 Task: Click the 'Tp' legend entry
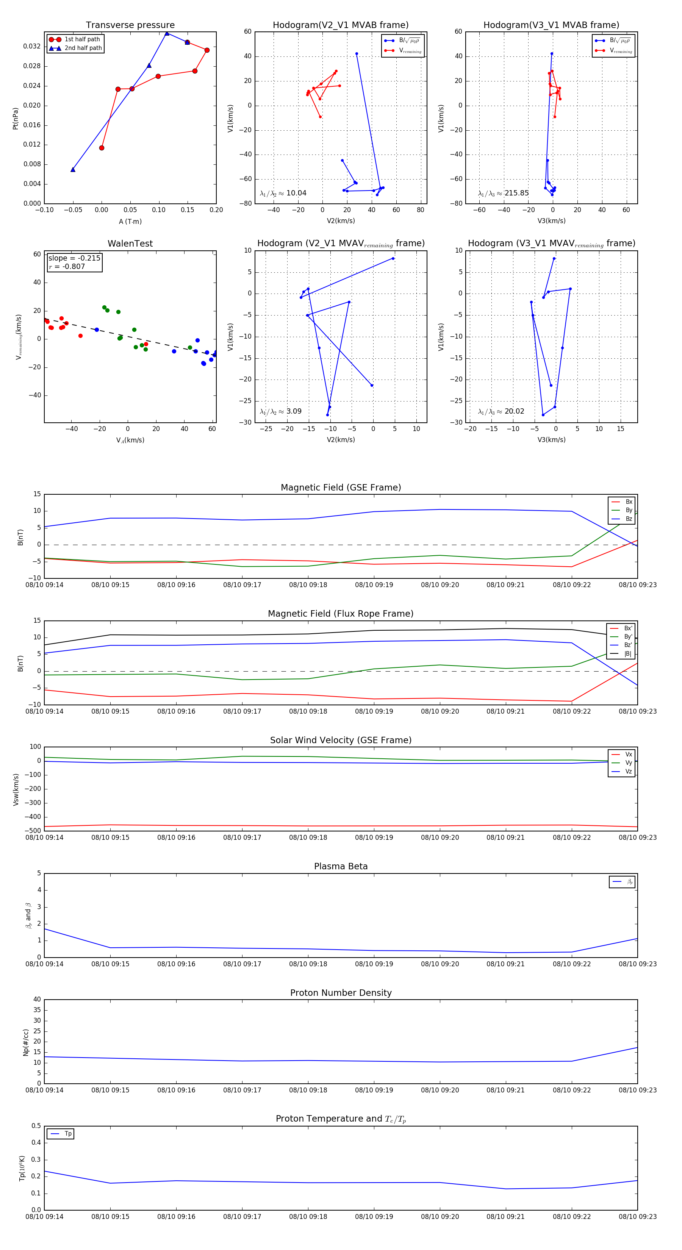pos(61,1134)
